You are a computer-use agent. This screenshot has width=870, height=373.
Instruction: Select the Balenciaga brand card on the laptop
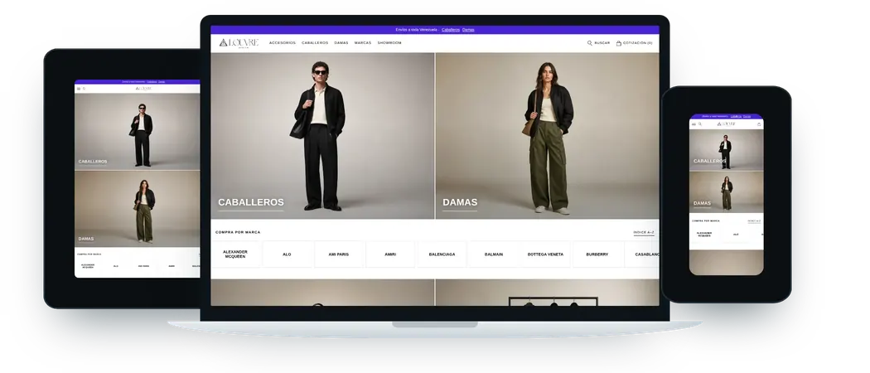[442, 254]
